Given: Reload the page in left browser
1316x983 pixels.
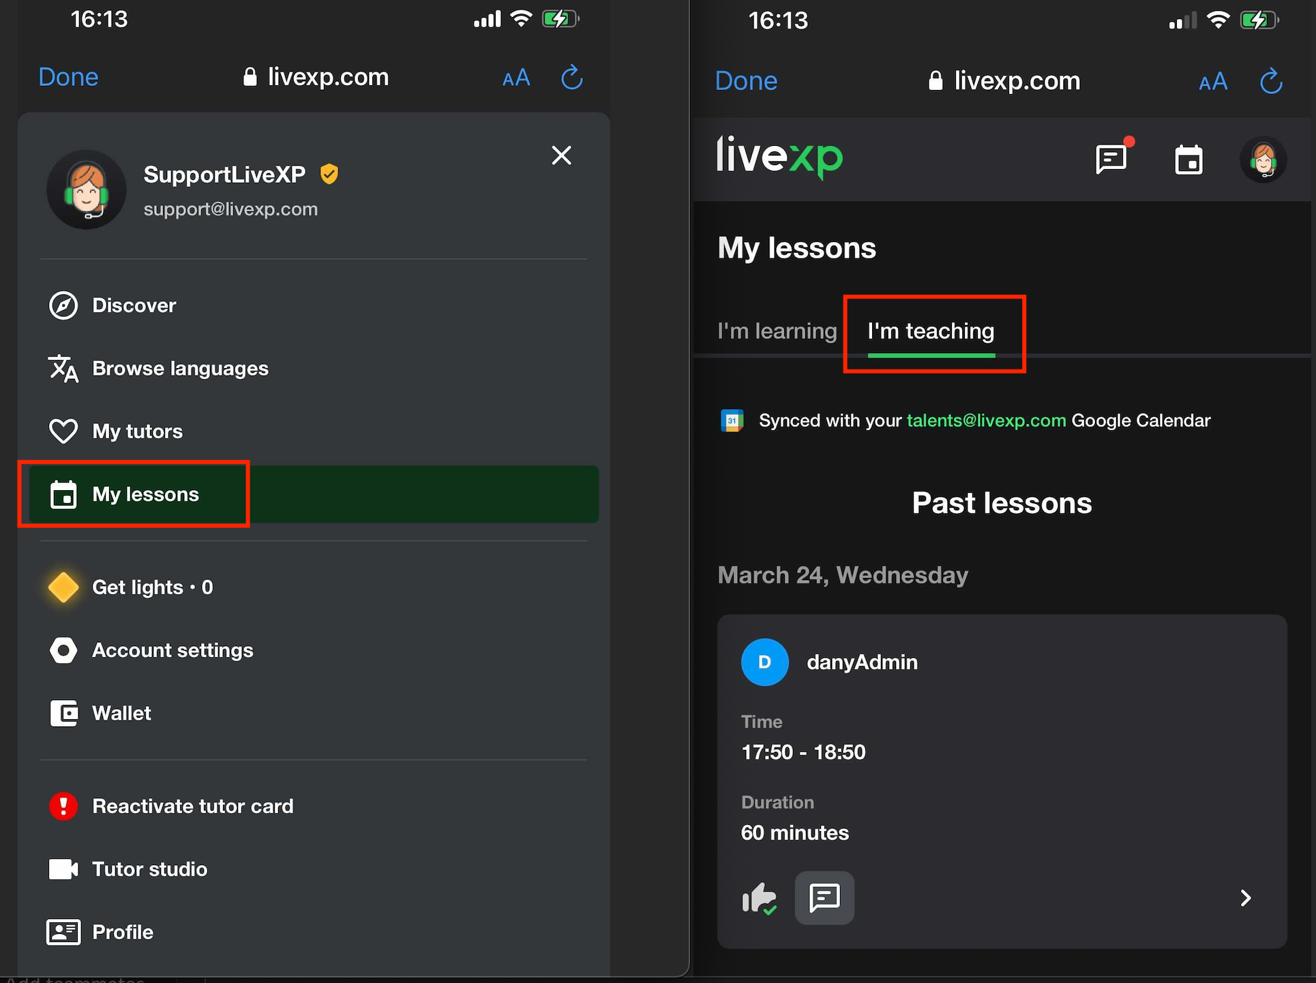Looking at the screenshot, I should pos(572,77).
